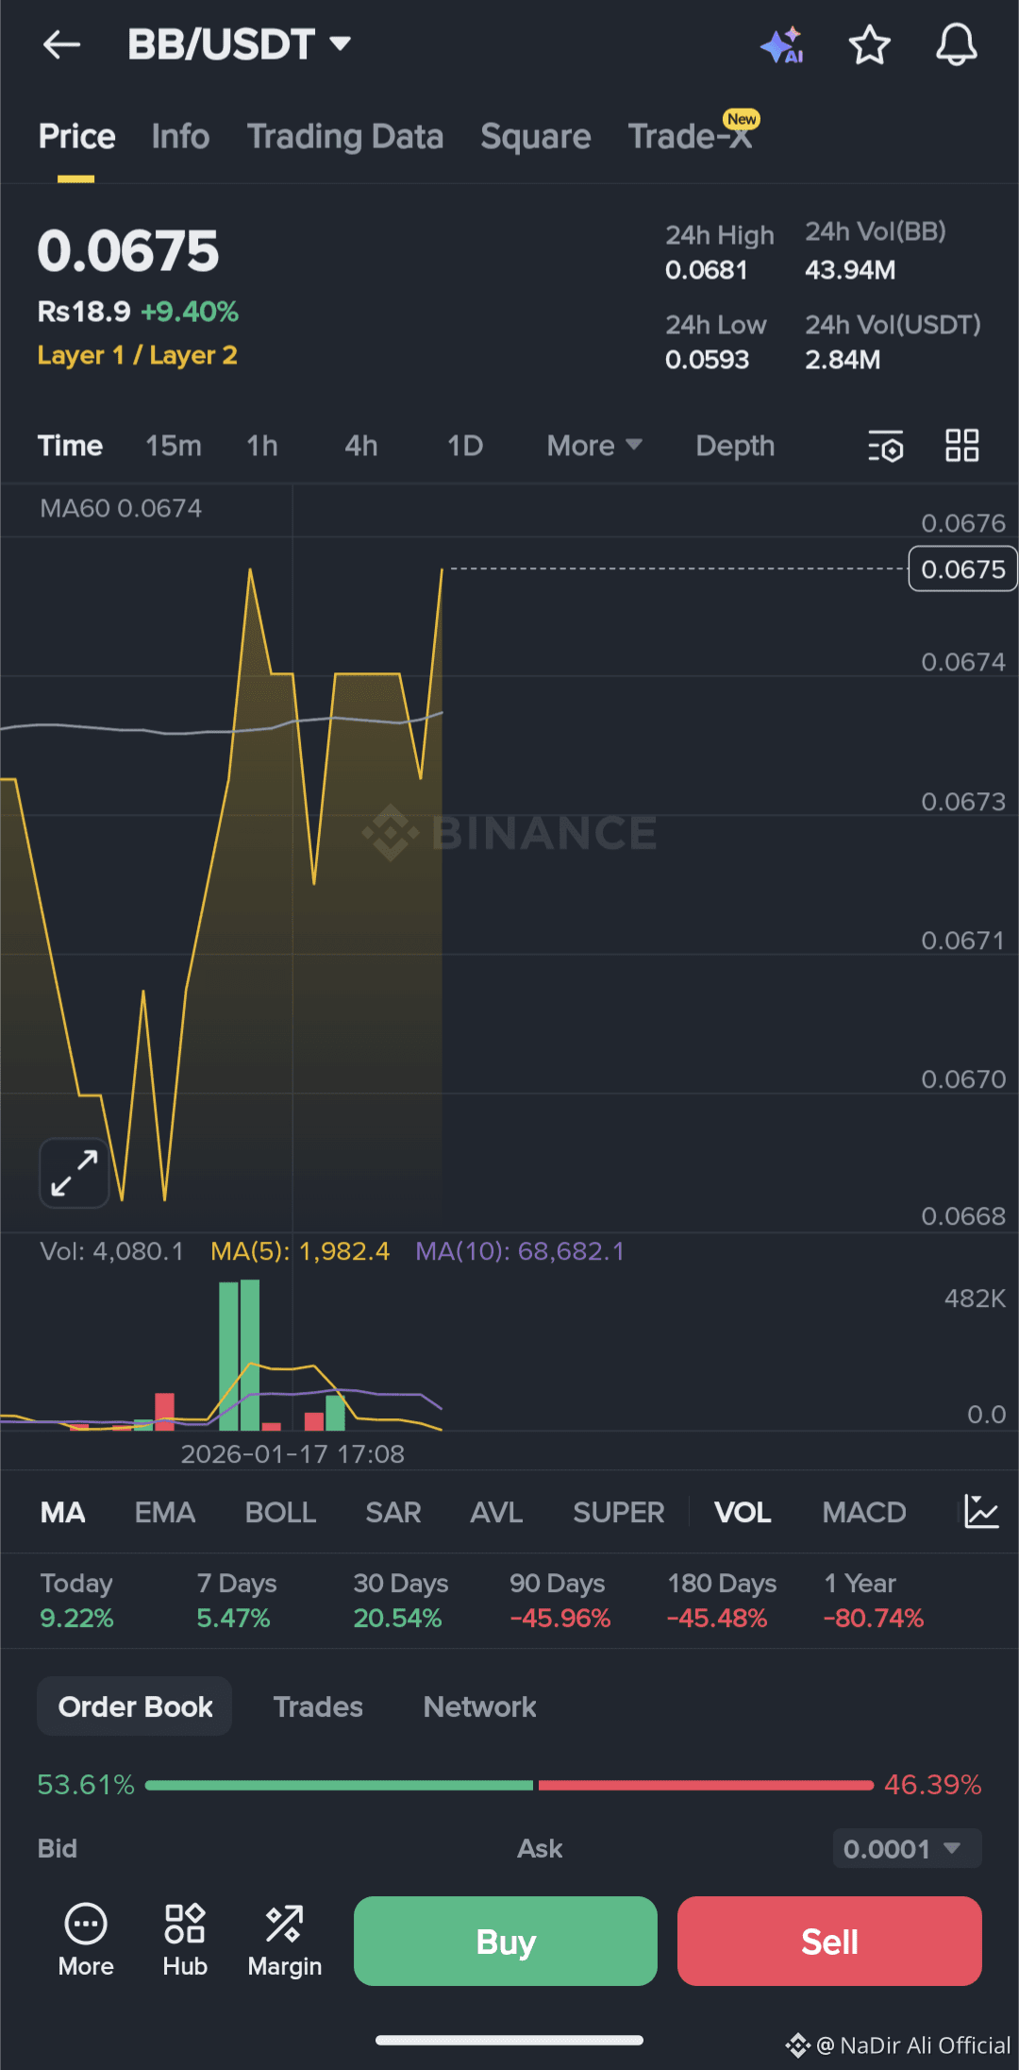Open the Hub shortcut
This screenshot has height=2070, width=1019.
pos(185,1941)
